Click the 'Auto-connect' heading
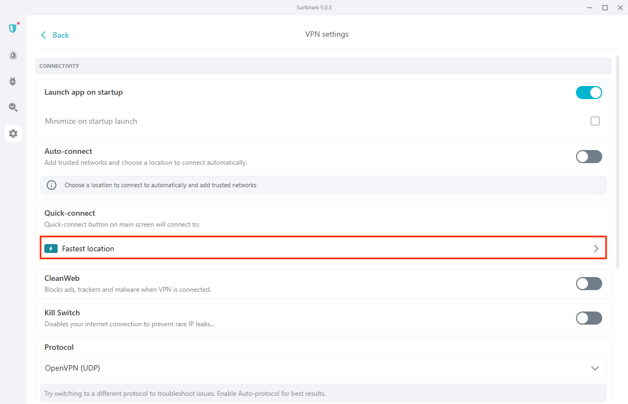Image resolution: width=628 pixels, height=404 pixels. tap(68, 151)
